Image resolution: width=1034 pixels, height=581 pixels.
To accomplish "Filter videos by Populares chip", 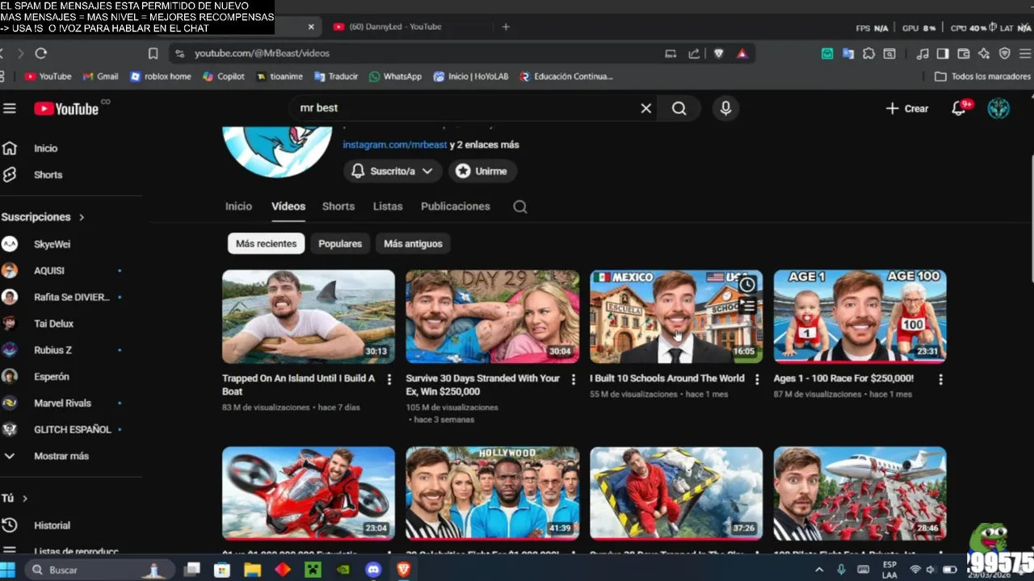I will coord(340,244).
